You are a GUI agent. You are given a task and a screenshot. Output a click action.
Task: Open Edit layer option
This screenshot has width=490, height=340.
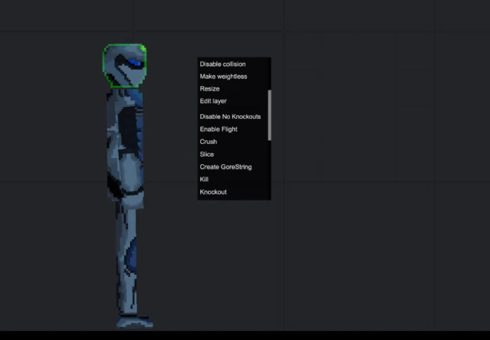click(x=213, y=101)
